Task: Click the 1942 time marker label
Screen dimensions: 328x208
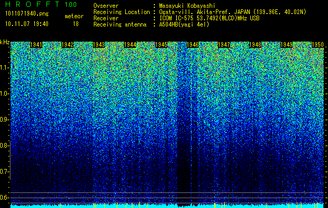Action: (68, 45)
